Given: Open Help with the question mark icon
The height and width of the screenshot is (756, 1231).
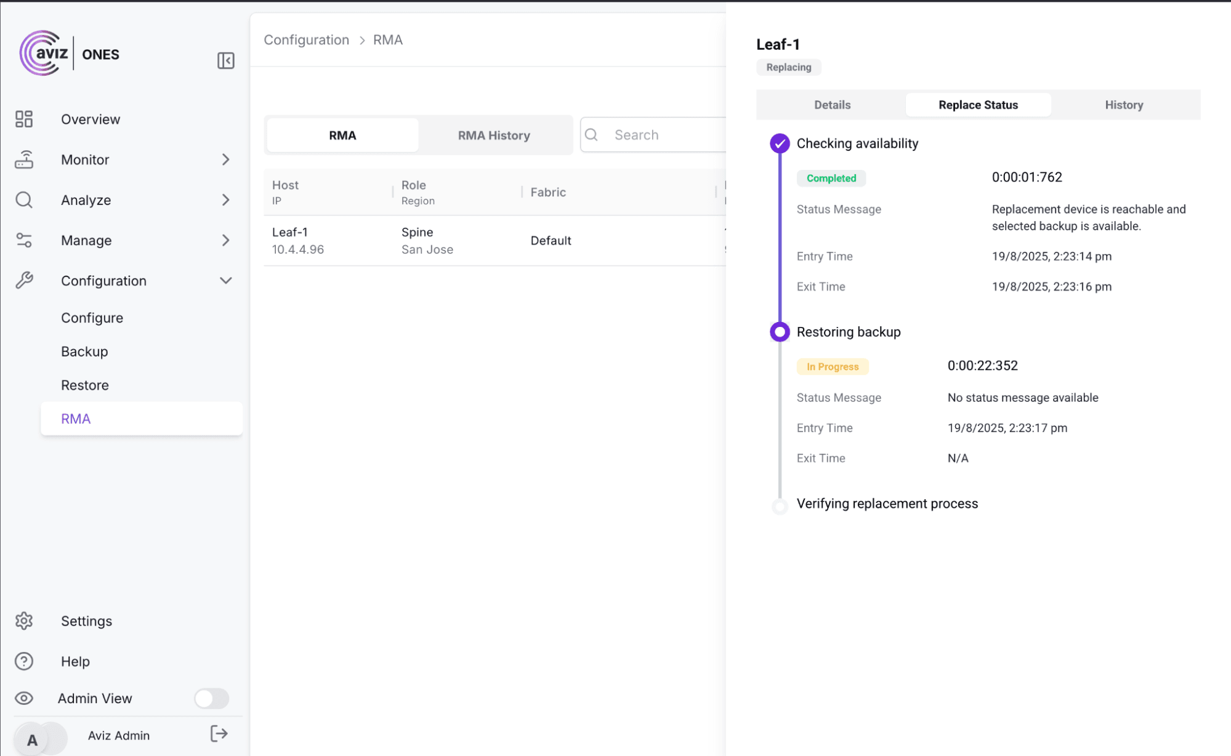Looking at the screenshot, I should pyautogui.click(x=24, y=661).
